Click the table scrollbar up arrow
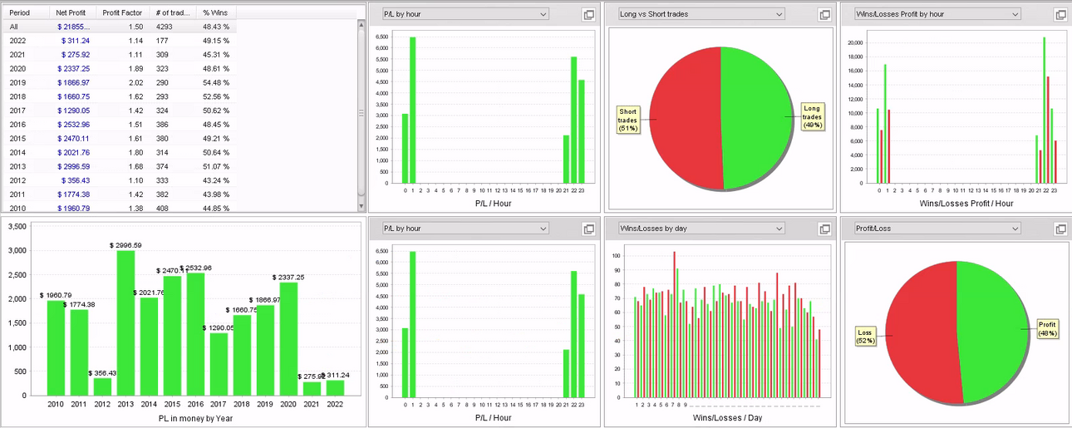The image size is (1072, 428). (361, 25)
